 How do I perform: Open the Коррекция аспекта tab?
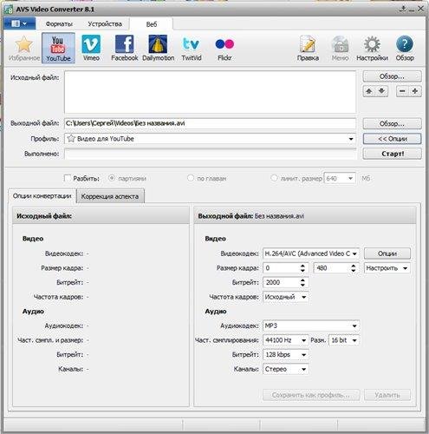110,196
